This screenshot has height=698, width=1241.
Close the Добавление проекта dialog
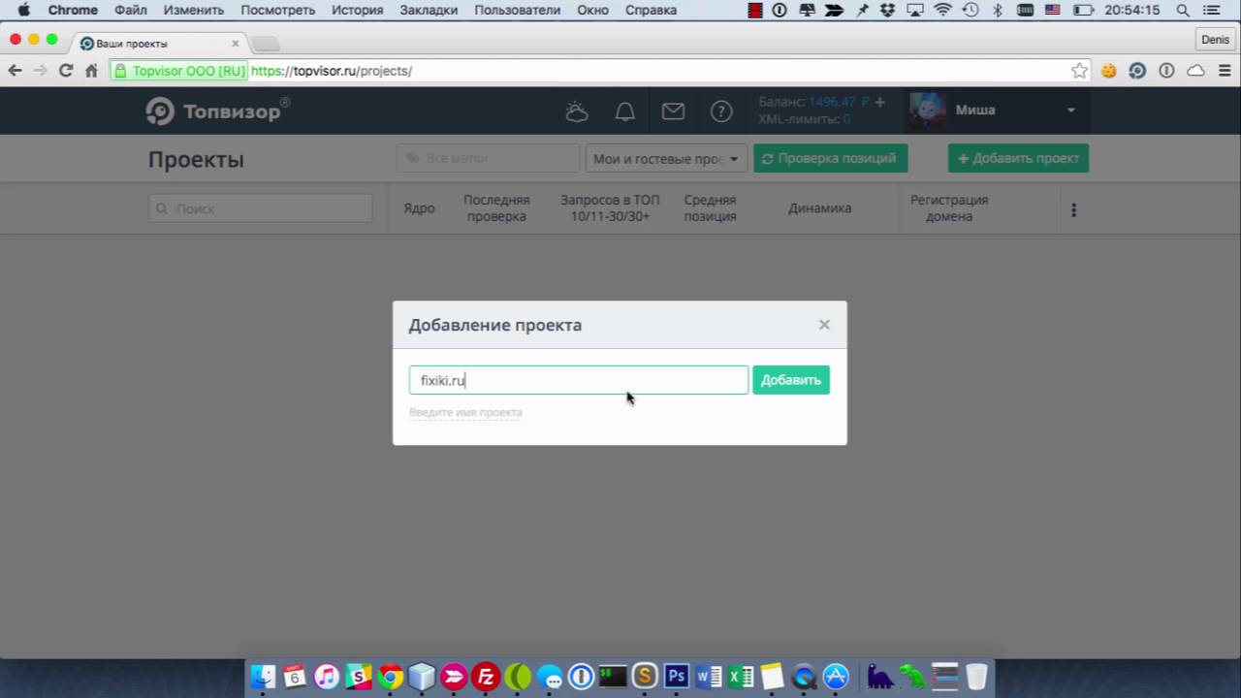pyautogui.click(x=824, y=325)
